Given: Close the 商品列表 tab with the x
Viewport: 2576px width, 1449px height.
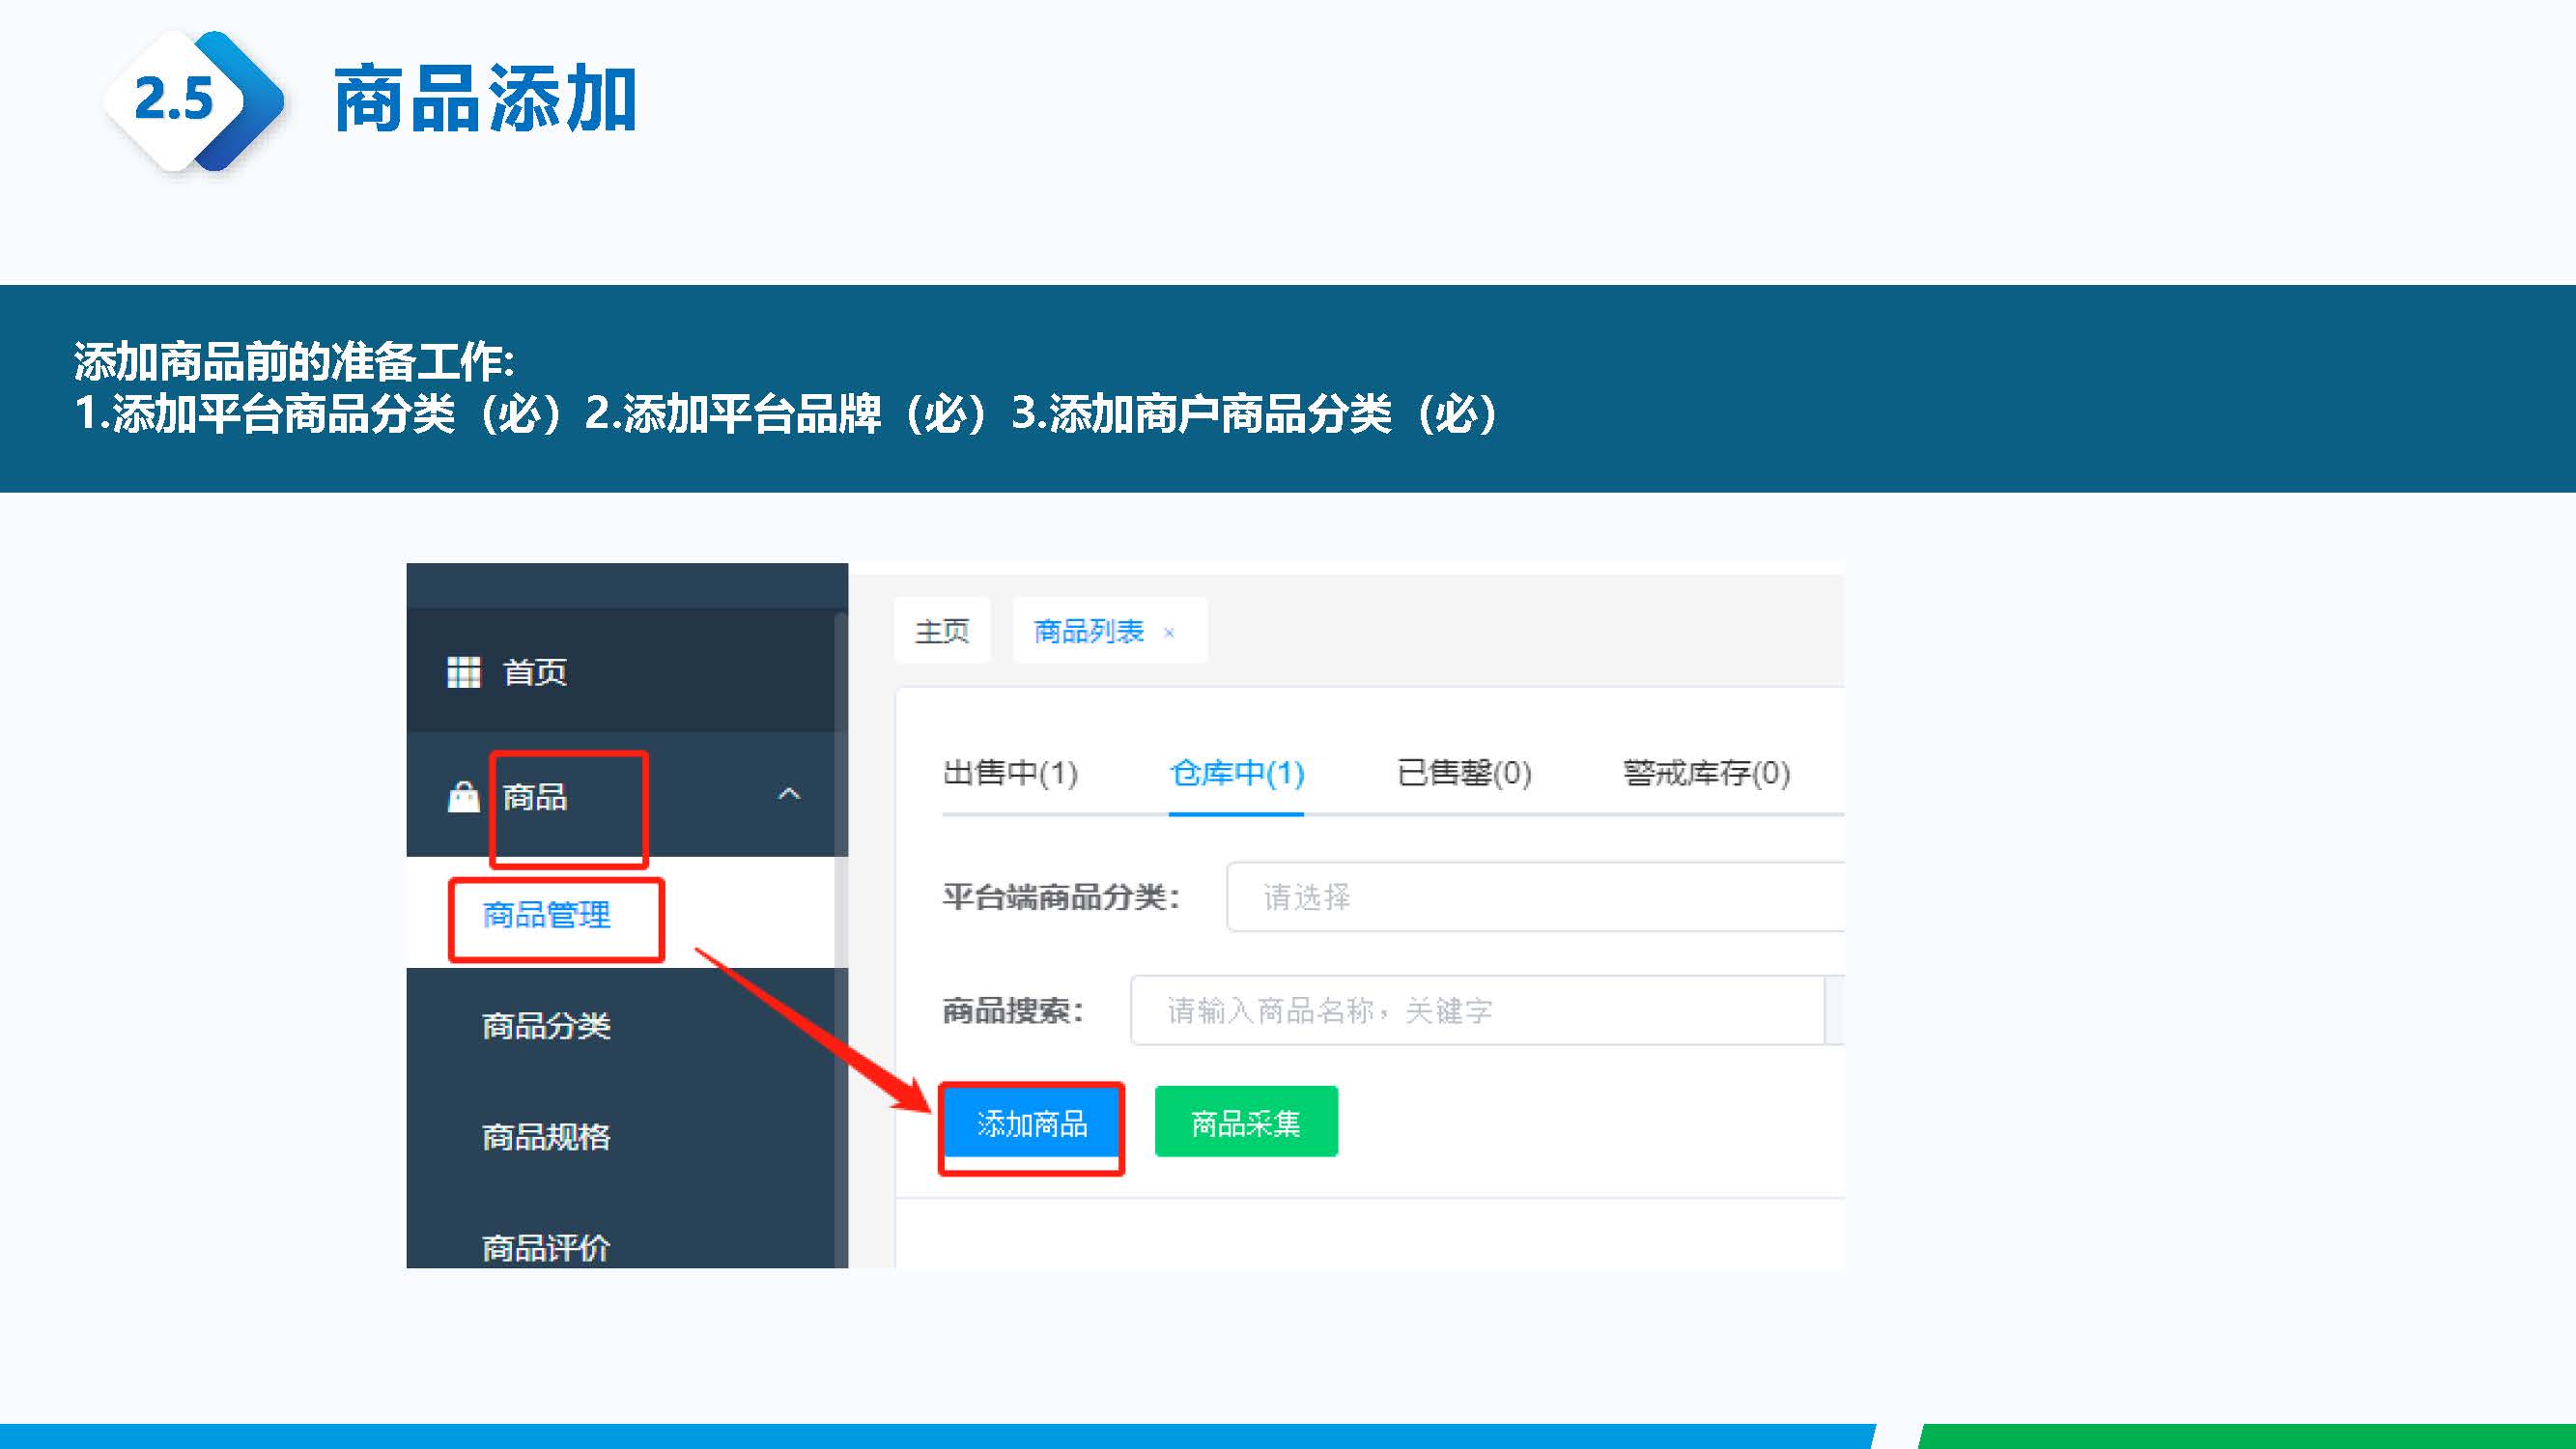Looking at the screenshot, I should 1169,632.
